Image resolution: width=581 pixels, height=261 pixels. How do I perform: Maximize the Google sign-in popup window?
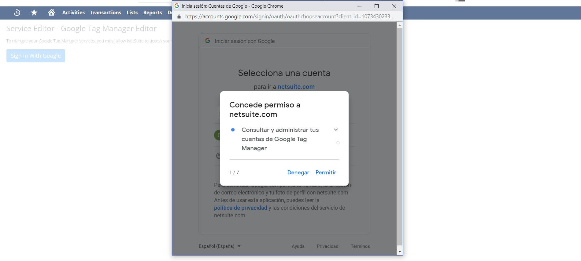376,6
